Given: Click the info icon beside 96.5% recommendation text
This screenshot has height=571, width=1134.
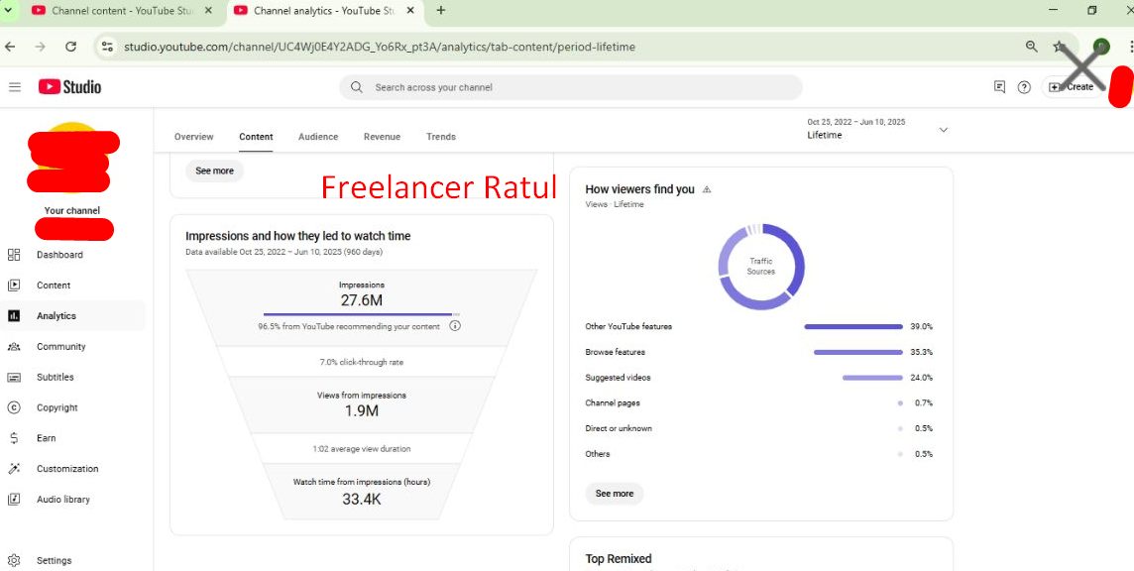Looking at the screenshot, I should click(455, 326).
